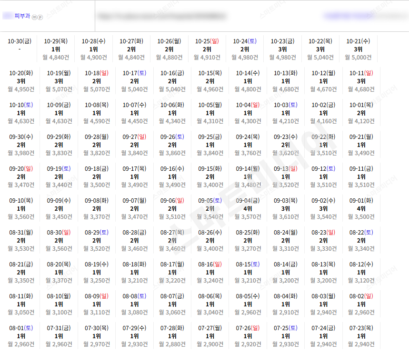Select the 09-13(일) date label
This screenshot has width=409, height=352.
click(x=286, y=168)
